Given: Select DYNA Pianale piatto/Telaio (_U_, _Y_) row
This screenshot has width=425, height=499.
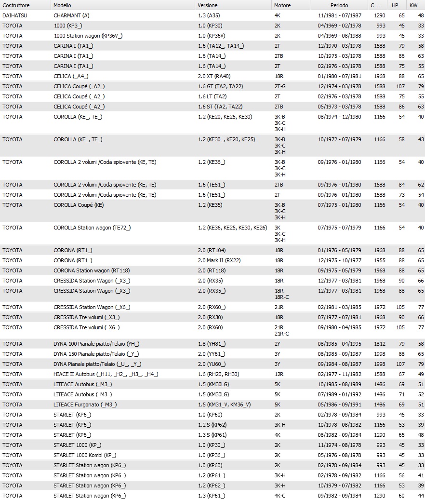Looking at the screenshot, I should tap(212, 364).
